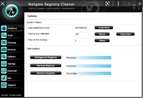This screenshot has height=98, width=143.
Task: Open the Uninstall menu label
Action: [x=12, y=71]
